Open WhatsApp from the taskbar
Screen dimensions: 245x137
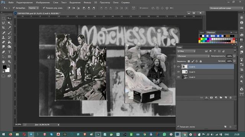[x=164, y=134]
